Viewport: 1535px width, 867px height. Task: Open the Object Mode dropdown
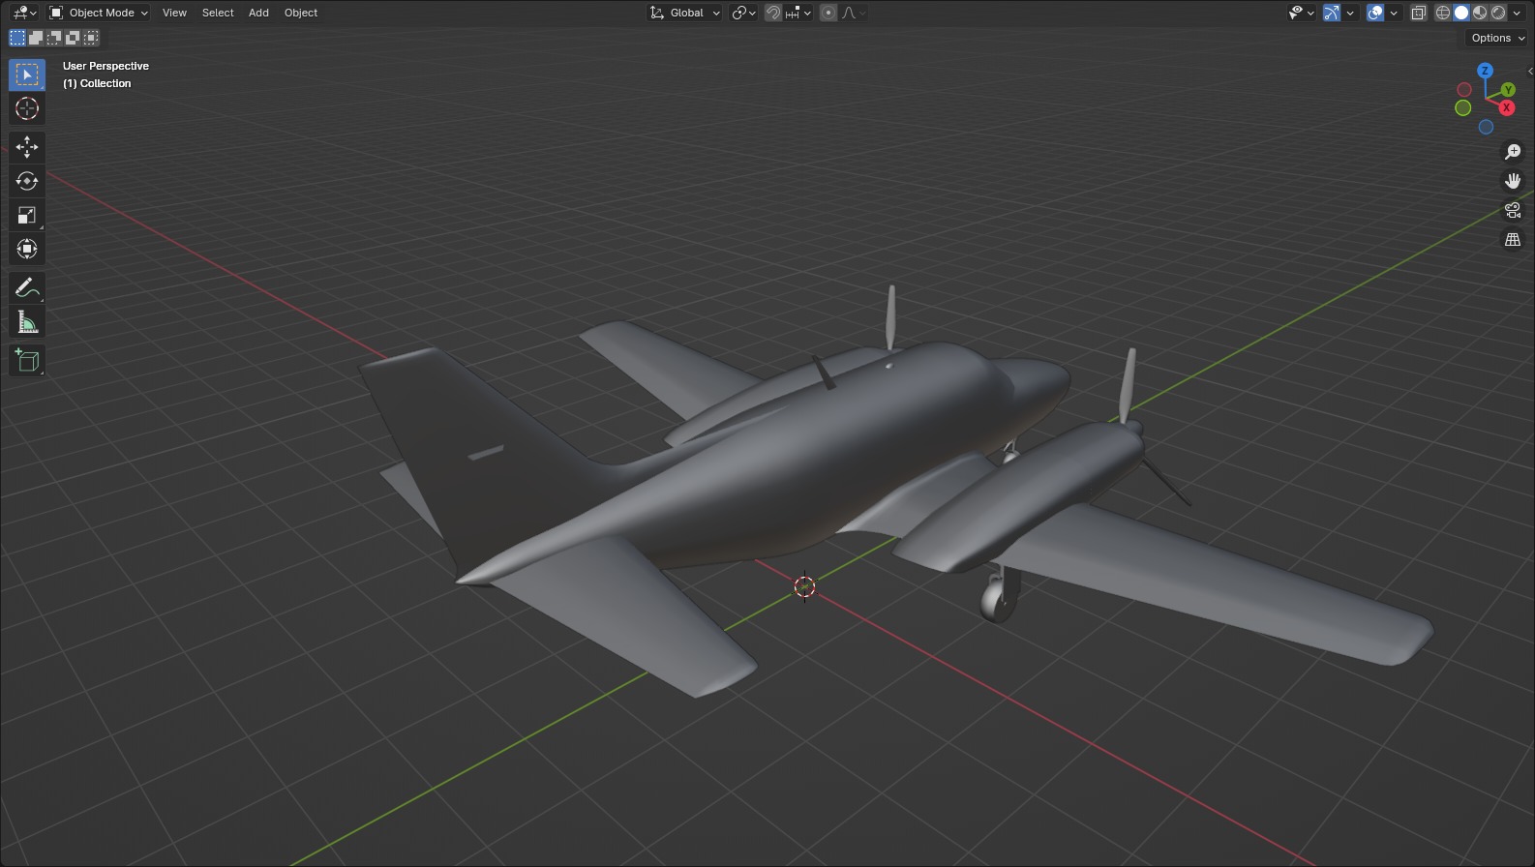[99, 13]
